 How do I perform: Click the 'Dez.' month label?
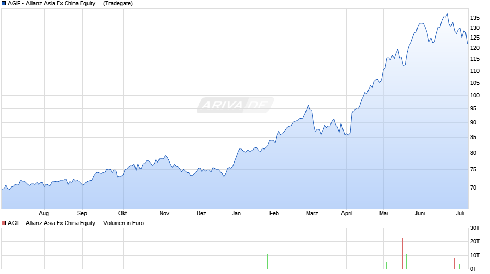(202, 214)
